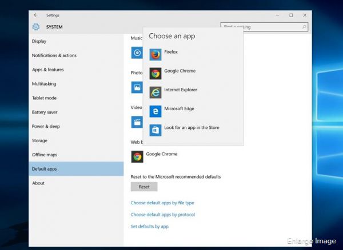Go back using the back arrow
The image size is (343, 250).
pos(36,15)
